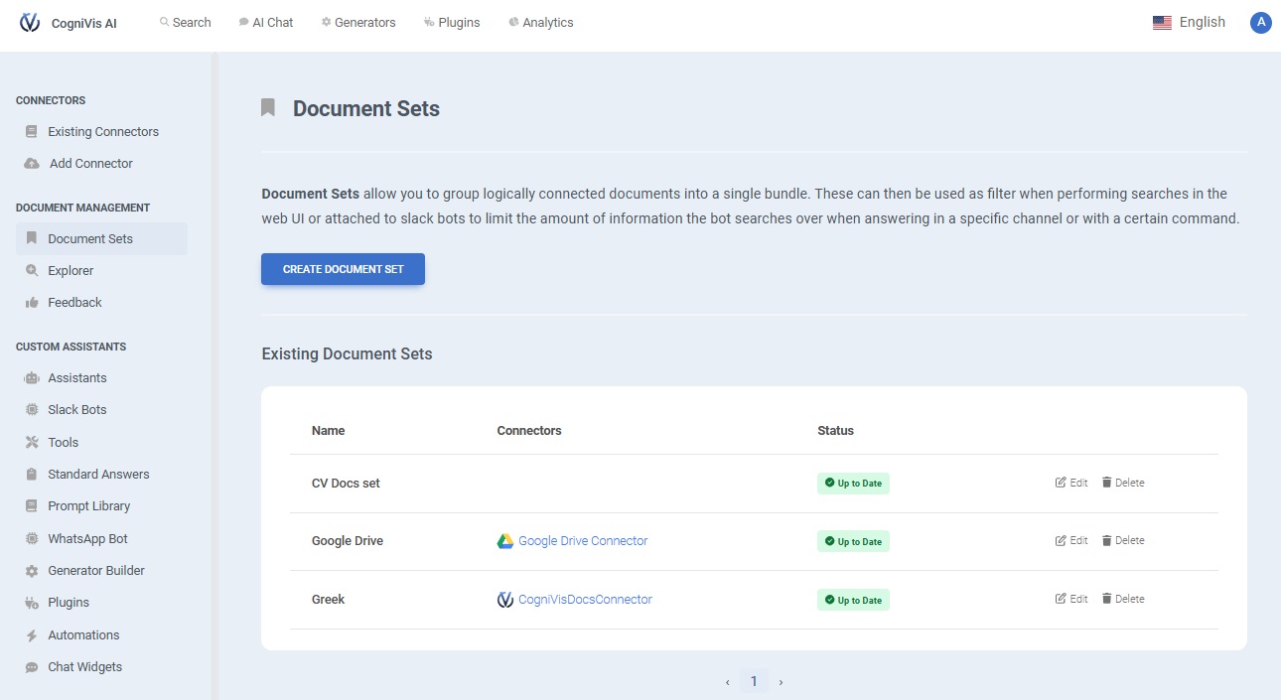The image size is (1281, 700).
Task: Click the Status column header
Action: [836, 430]
